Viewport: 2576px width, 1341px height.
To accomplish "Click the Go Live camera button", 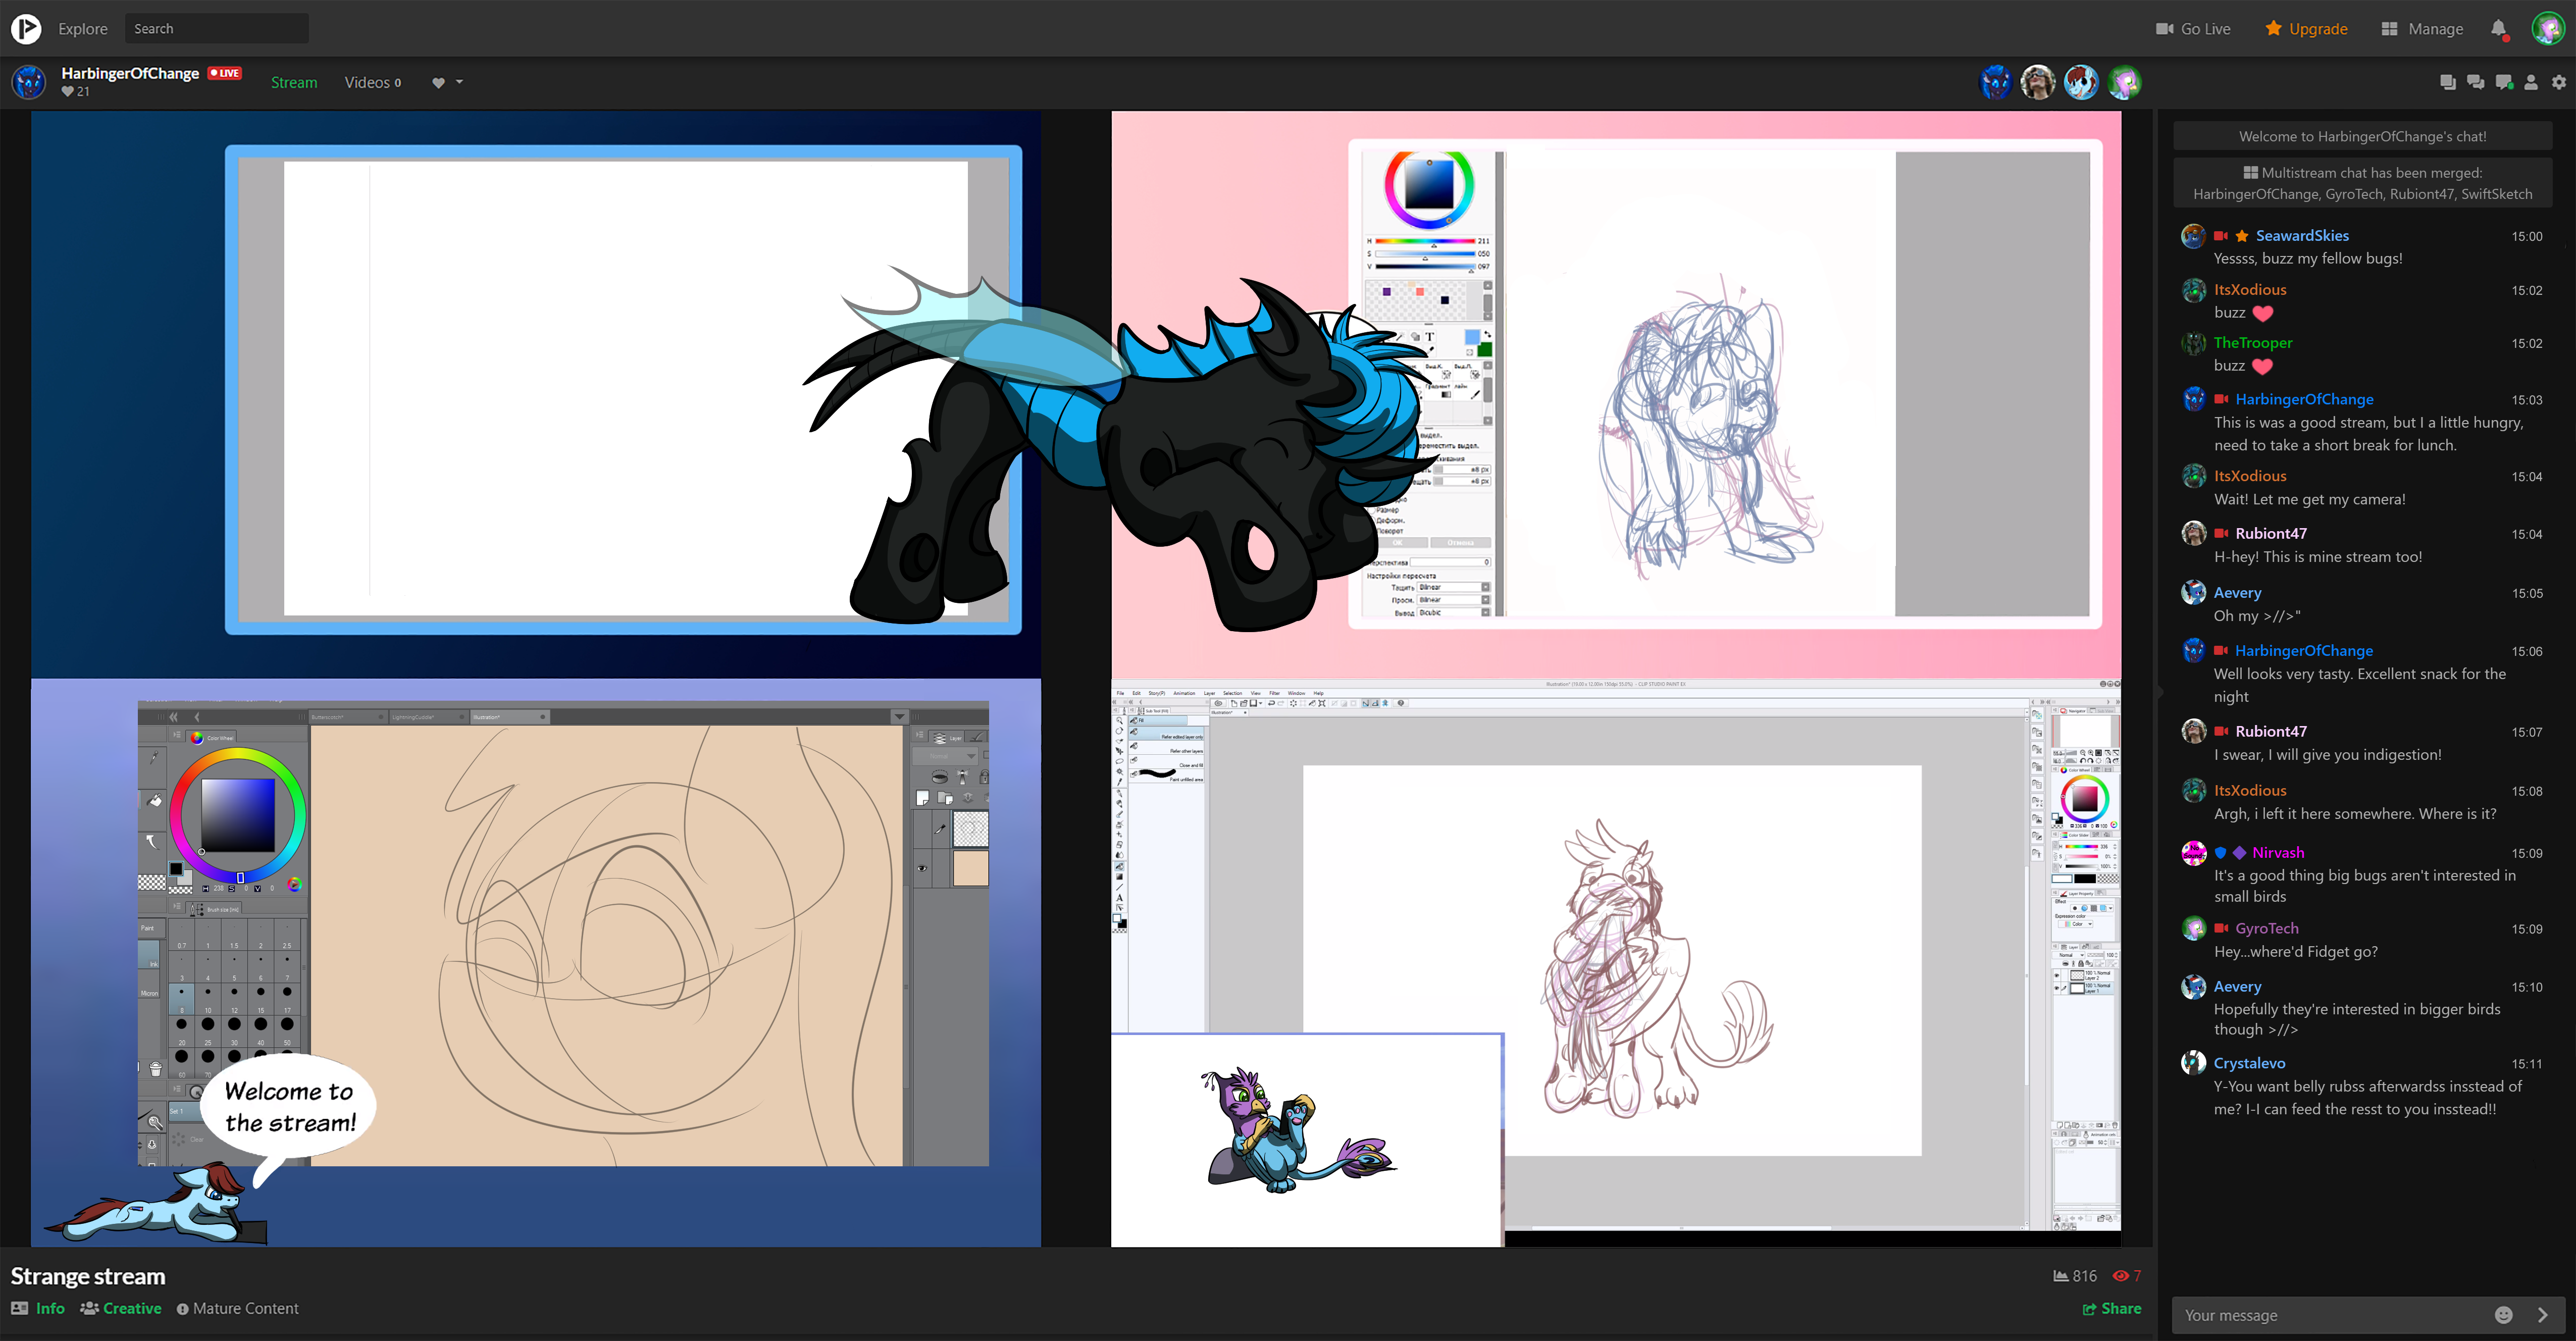I will [x=2193, y=28].
